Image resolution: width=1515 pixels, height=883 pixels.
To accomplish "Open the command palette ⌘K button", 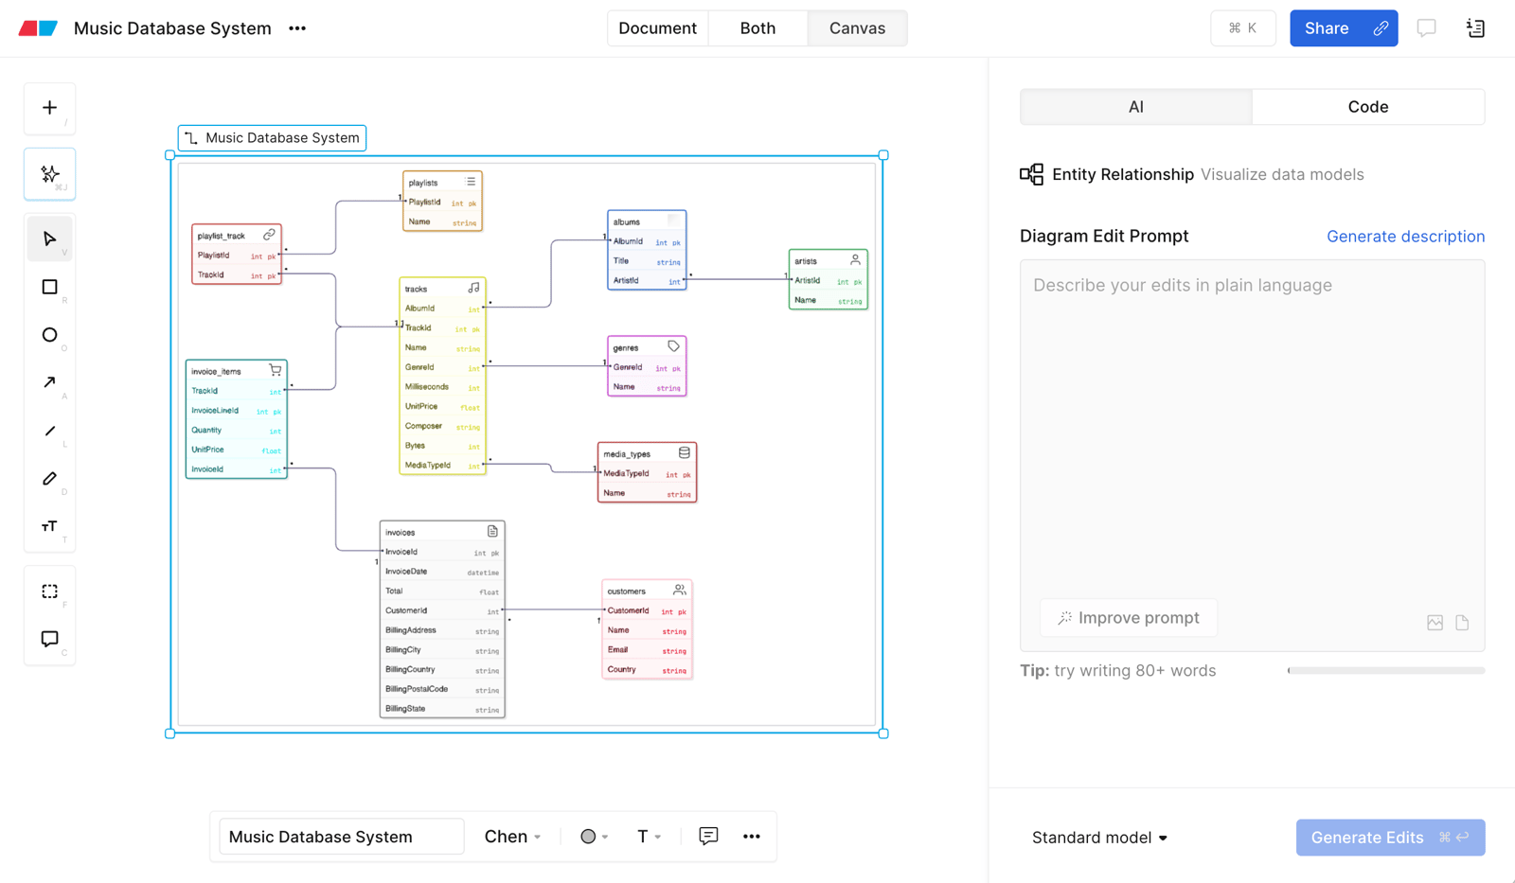I will pos(1243,28).
